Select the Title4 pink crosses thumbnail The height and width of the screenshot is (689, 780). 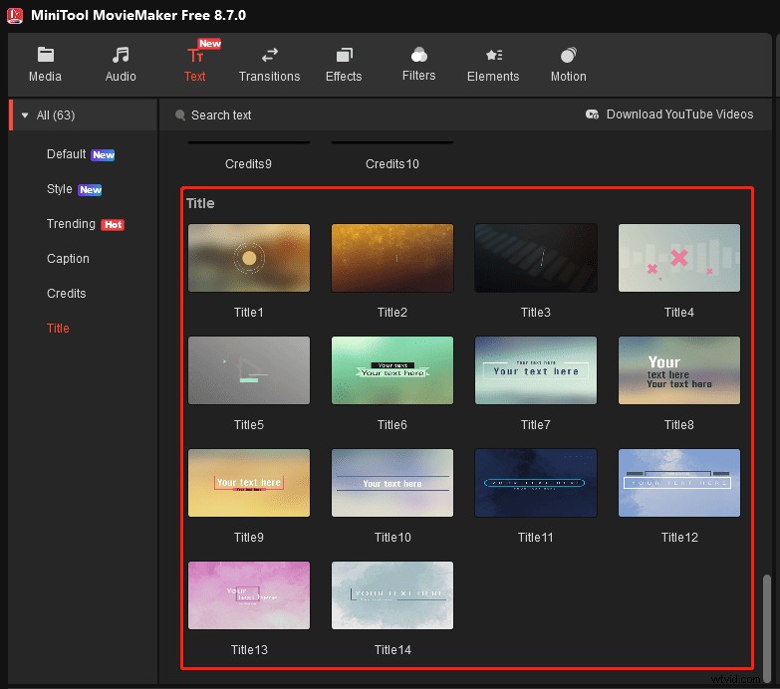coord(679,258)
